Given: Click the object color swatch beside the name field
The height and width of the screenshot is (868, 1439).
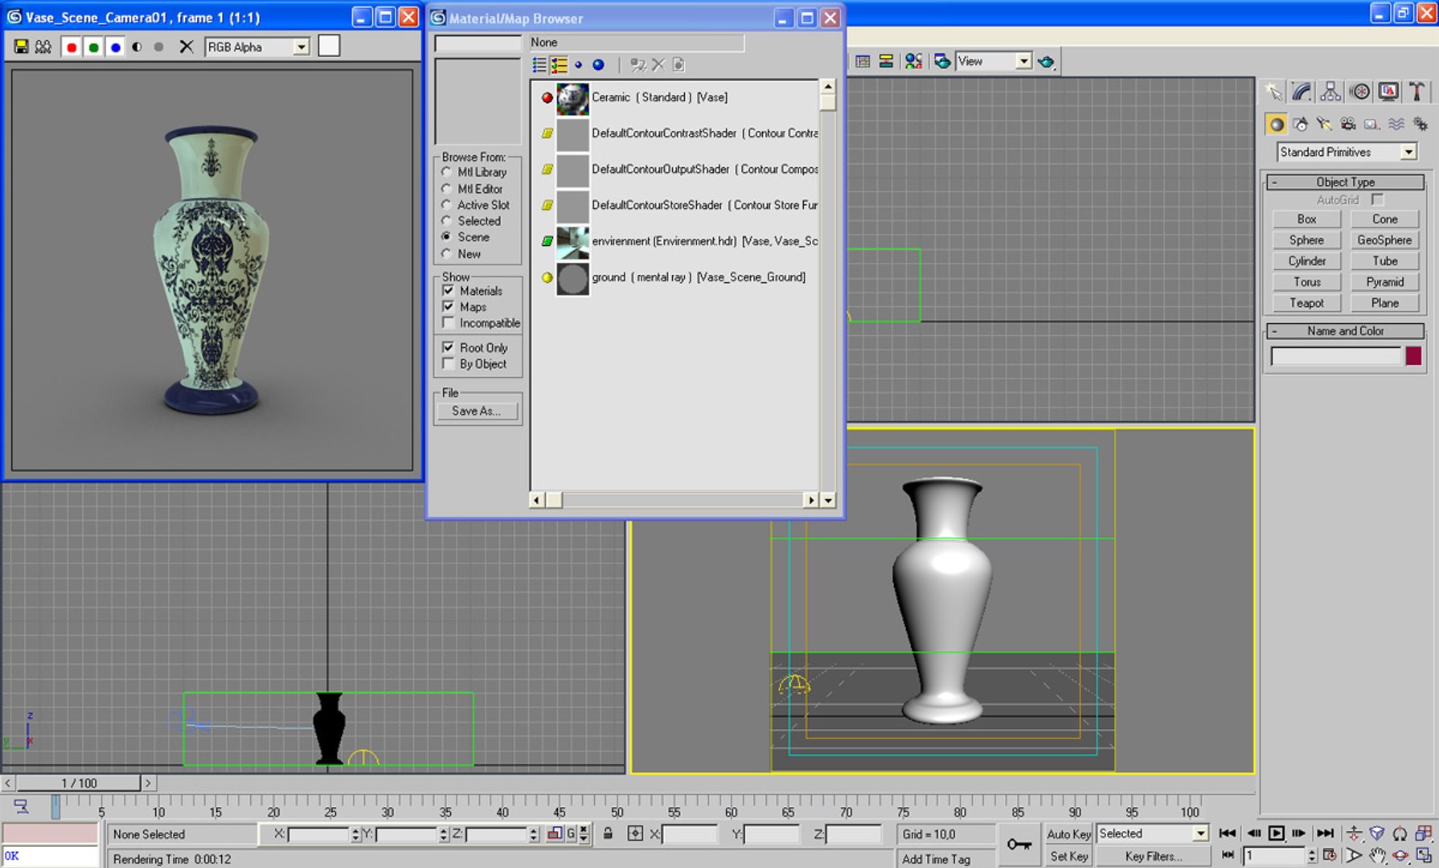Looking at the screenshot, I should pyautogui.click(x=1413, y=356).
